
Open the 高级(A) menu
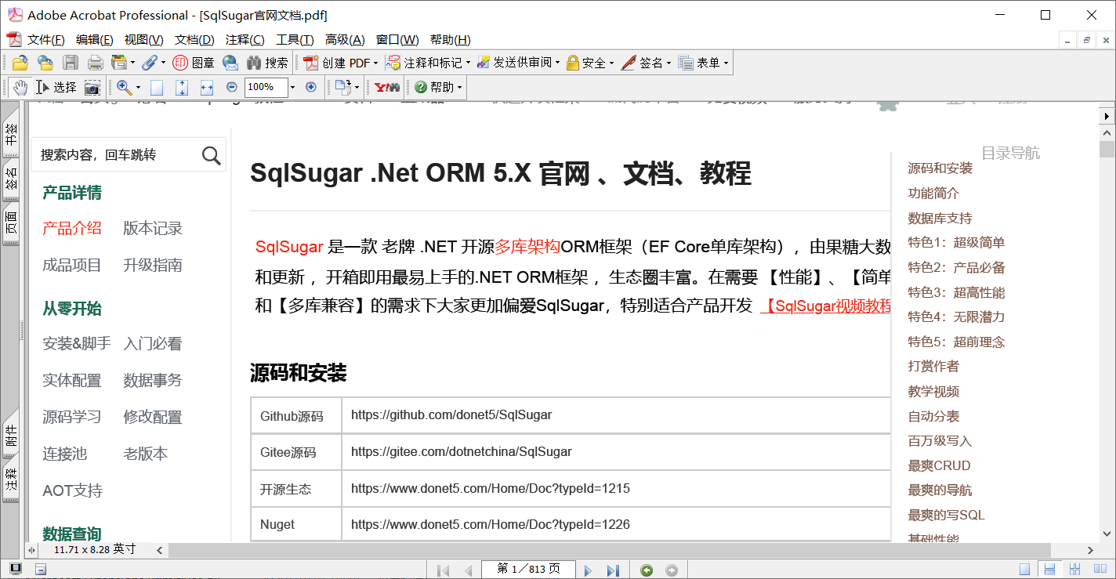(x=345, y=40)
